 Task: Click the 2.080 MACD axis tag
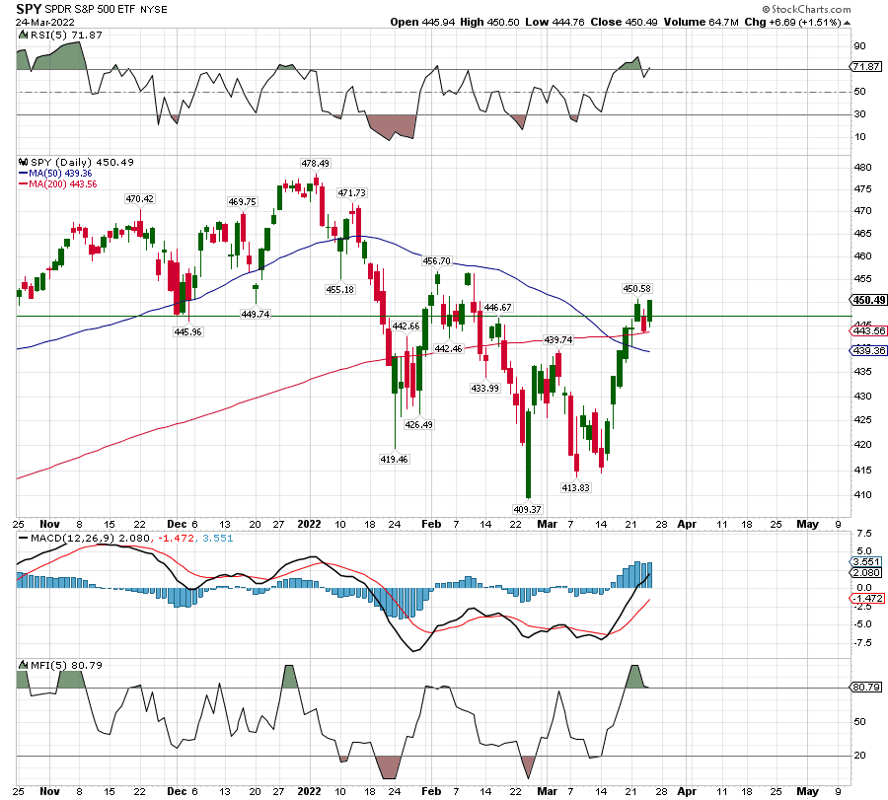[866, 572]
